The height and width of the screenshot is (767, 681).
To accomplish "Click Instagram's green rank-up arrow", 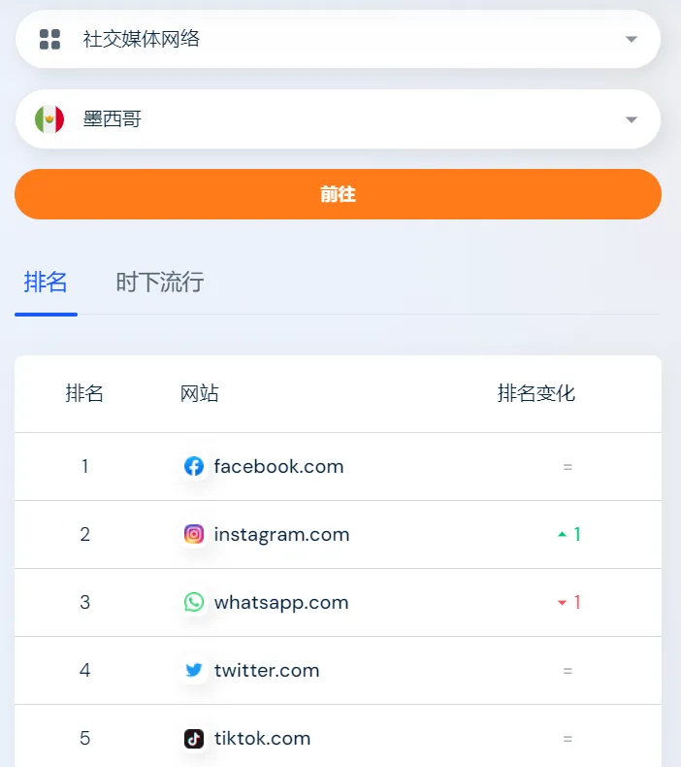I will [563, 534].
